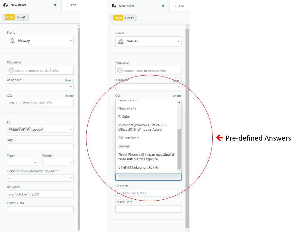This screenshot has width=305, height=232.
Task: Open the '+ Add' tab in the left panel
Action: click(x=71, y=5)
